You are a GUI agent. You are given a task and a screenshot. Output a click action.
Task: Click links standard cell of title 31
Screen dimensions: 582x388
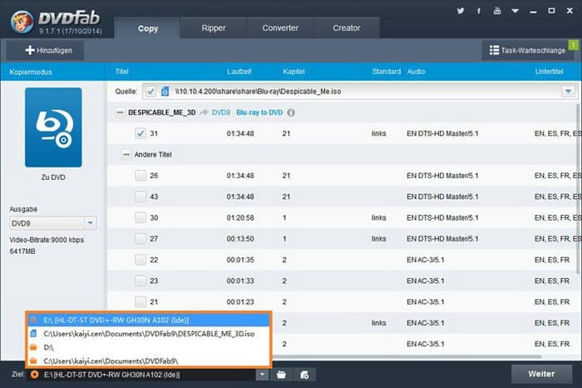378,133
